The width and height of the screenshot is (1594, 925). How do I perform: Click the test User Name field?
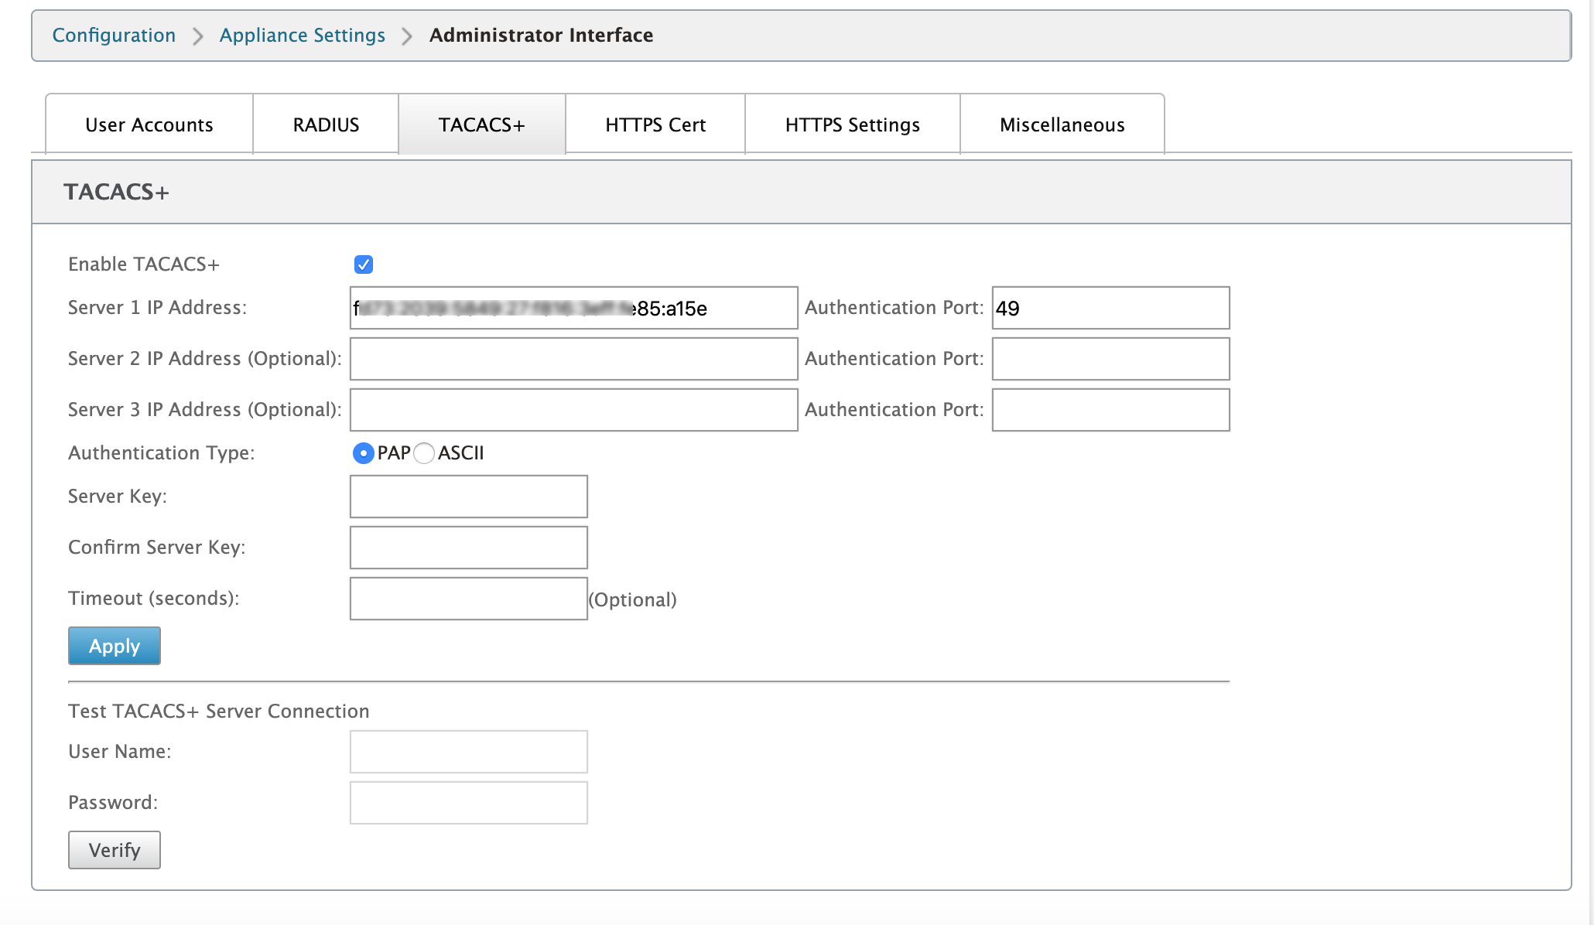[x=468, y=752]
